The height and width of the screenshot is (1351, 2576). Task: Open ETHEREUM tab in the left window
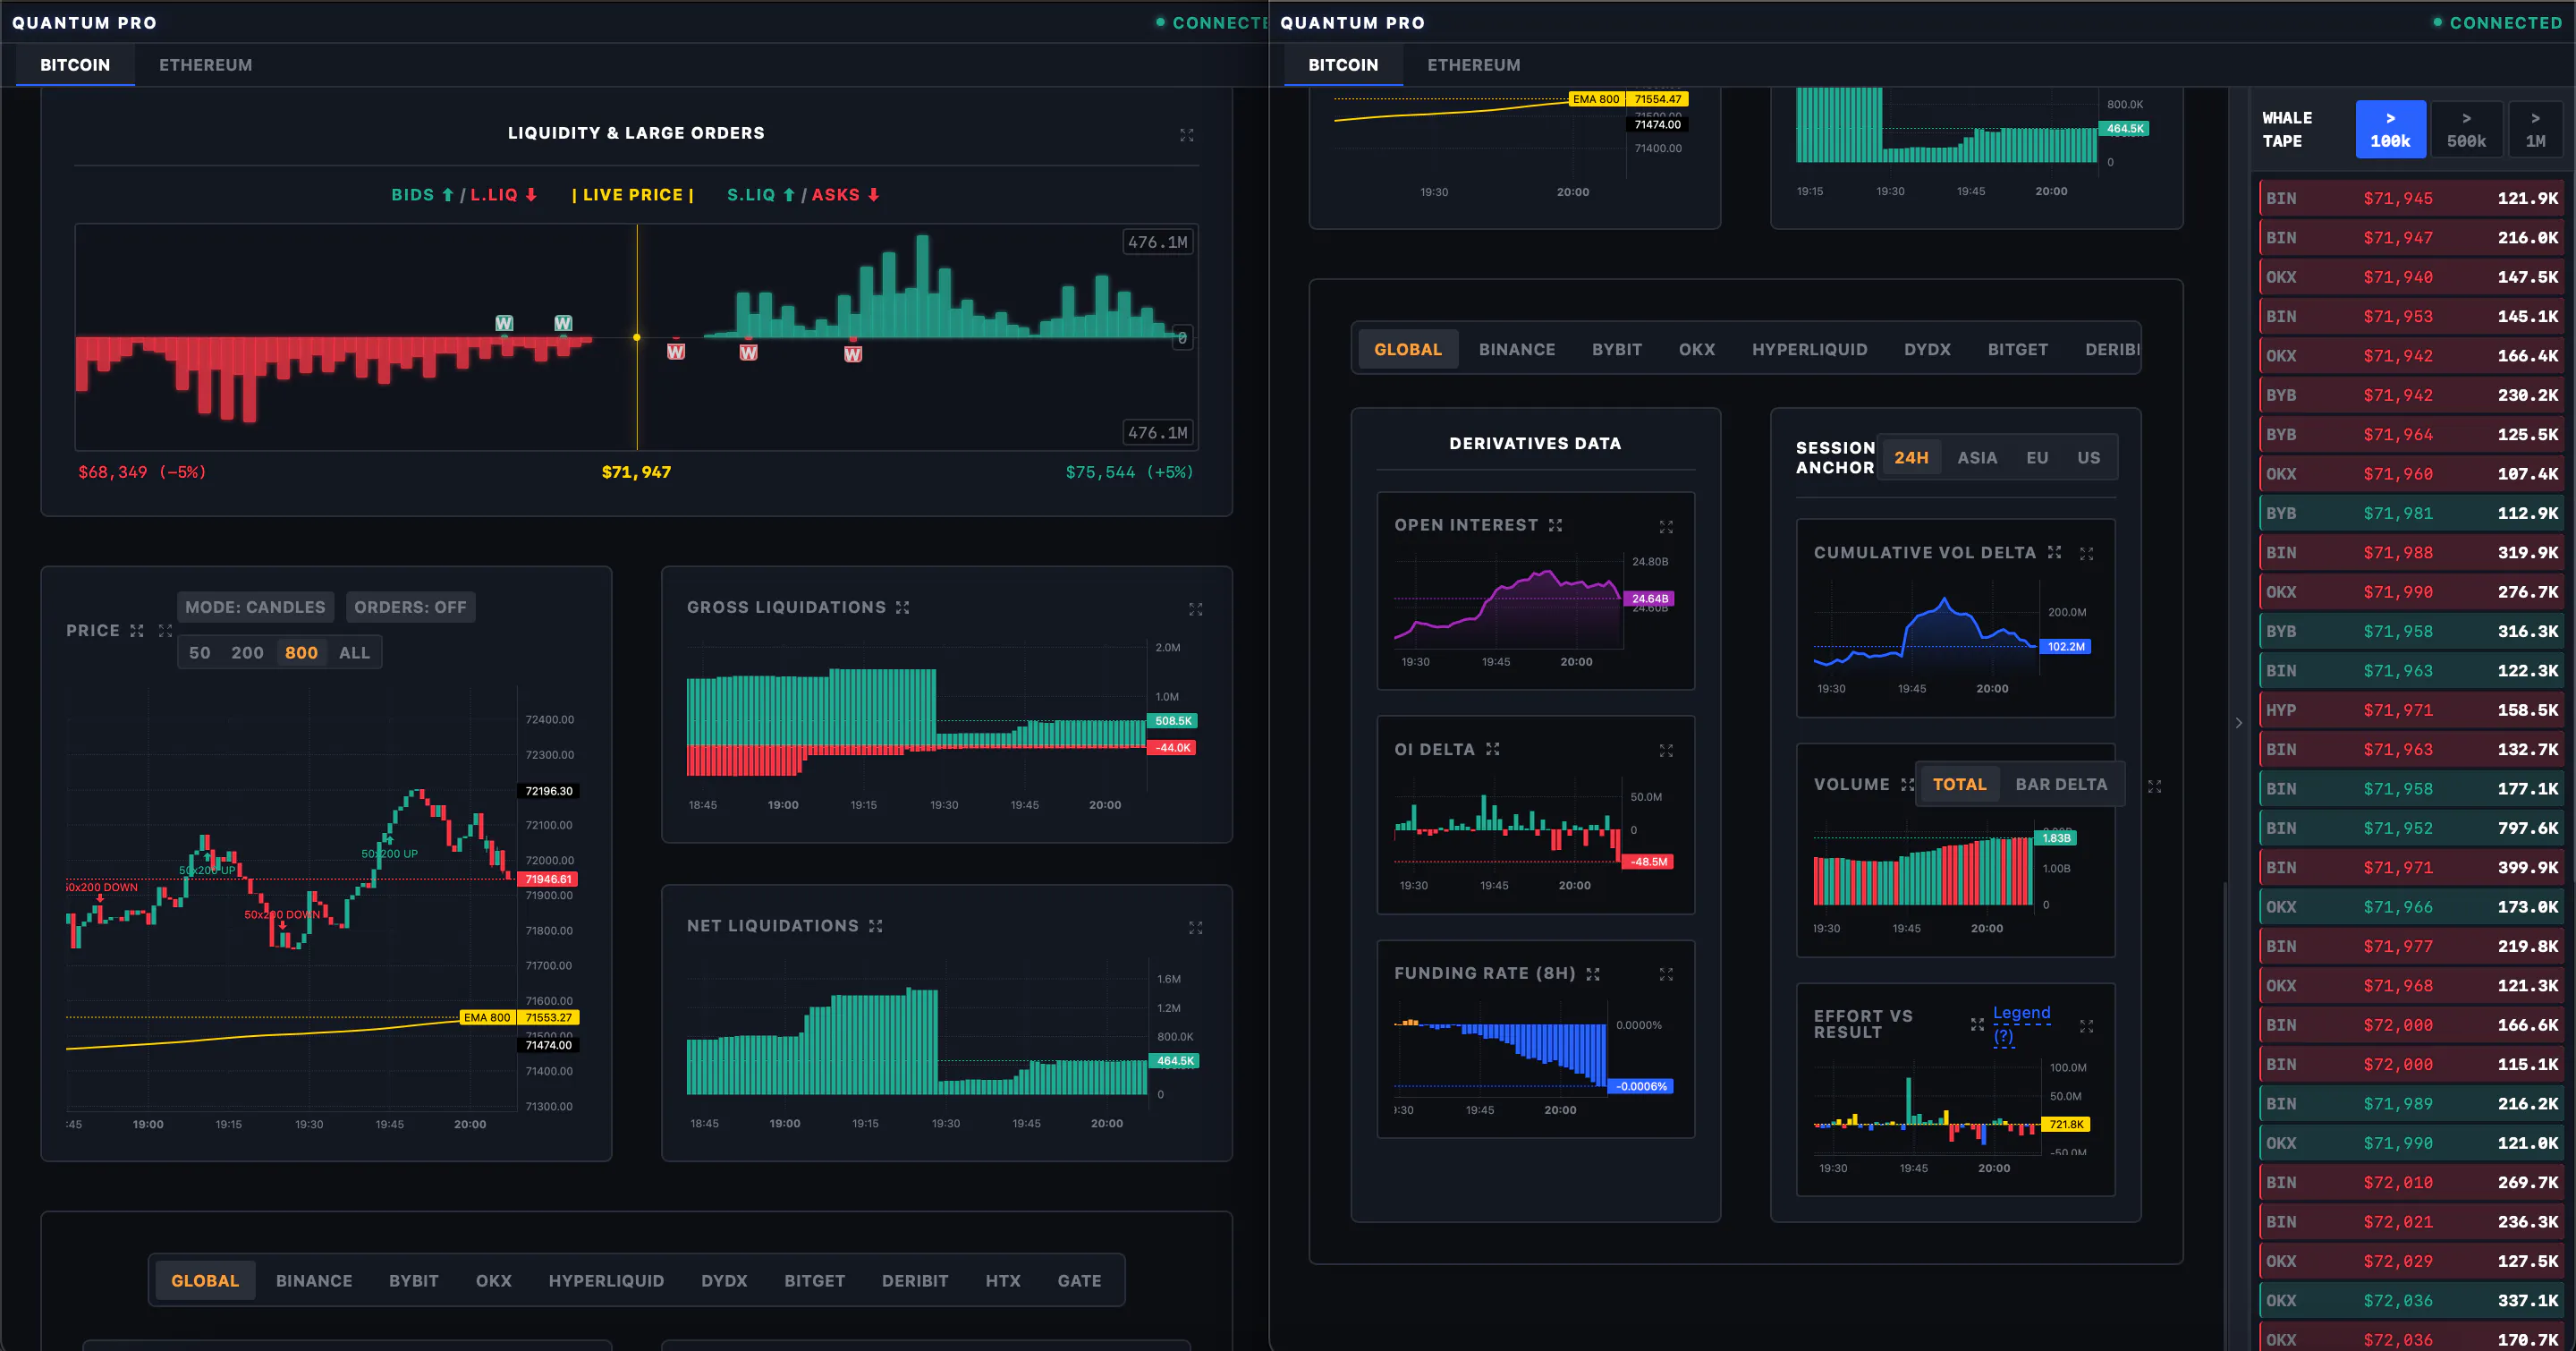point(205,65)
